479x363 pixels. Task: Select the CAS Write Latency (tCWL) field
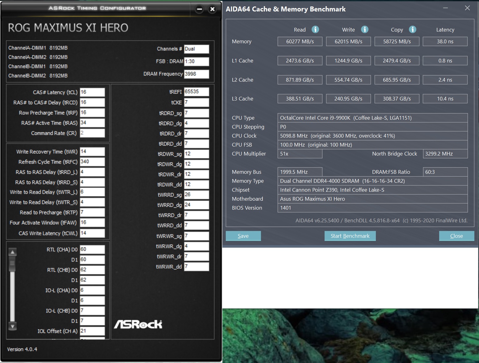pos(92,233)
